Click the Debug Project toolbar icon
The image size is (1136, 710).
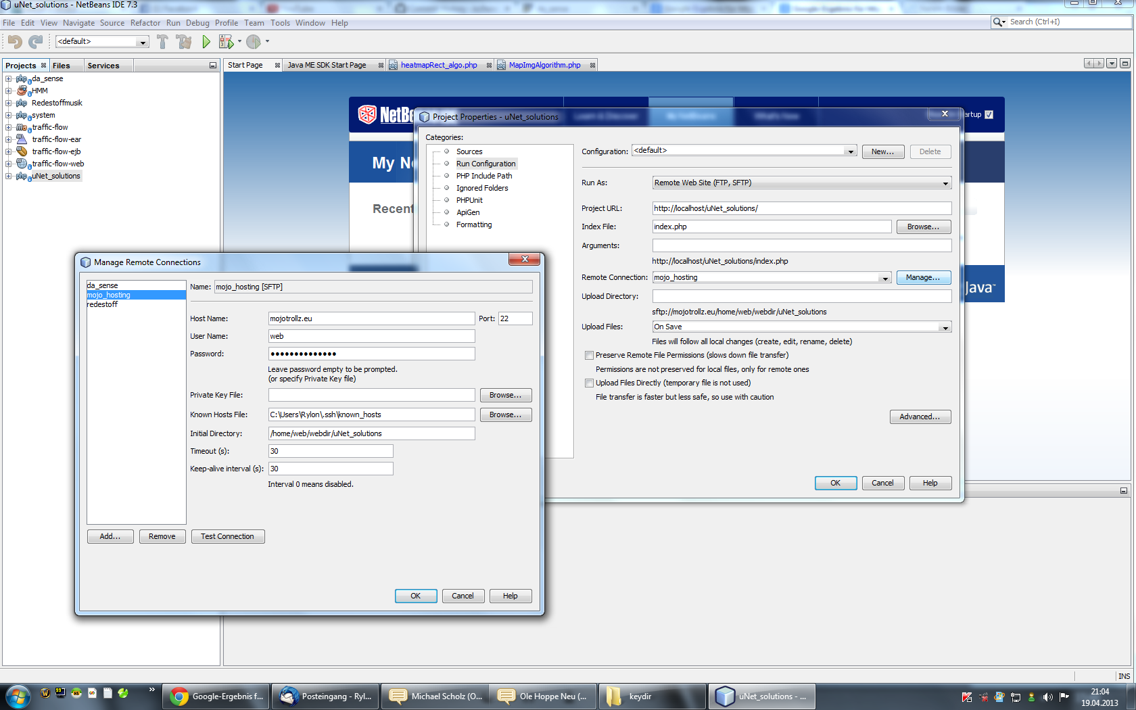226,42
